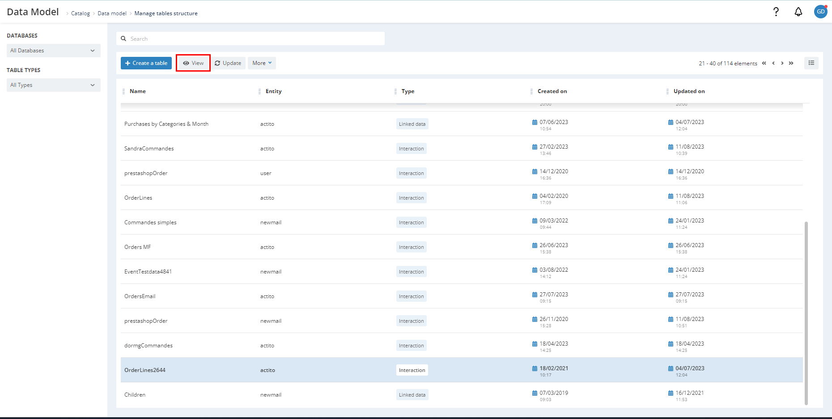
Task: Select the Purchases by Categories & Month row
Action: point(462,124)
